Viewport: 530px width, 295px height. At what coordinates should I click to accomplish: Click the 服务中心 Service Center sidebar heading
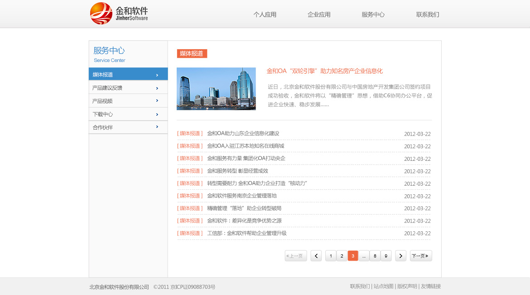tap(110, 54)
